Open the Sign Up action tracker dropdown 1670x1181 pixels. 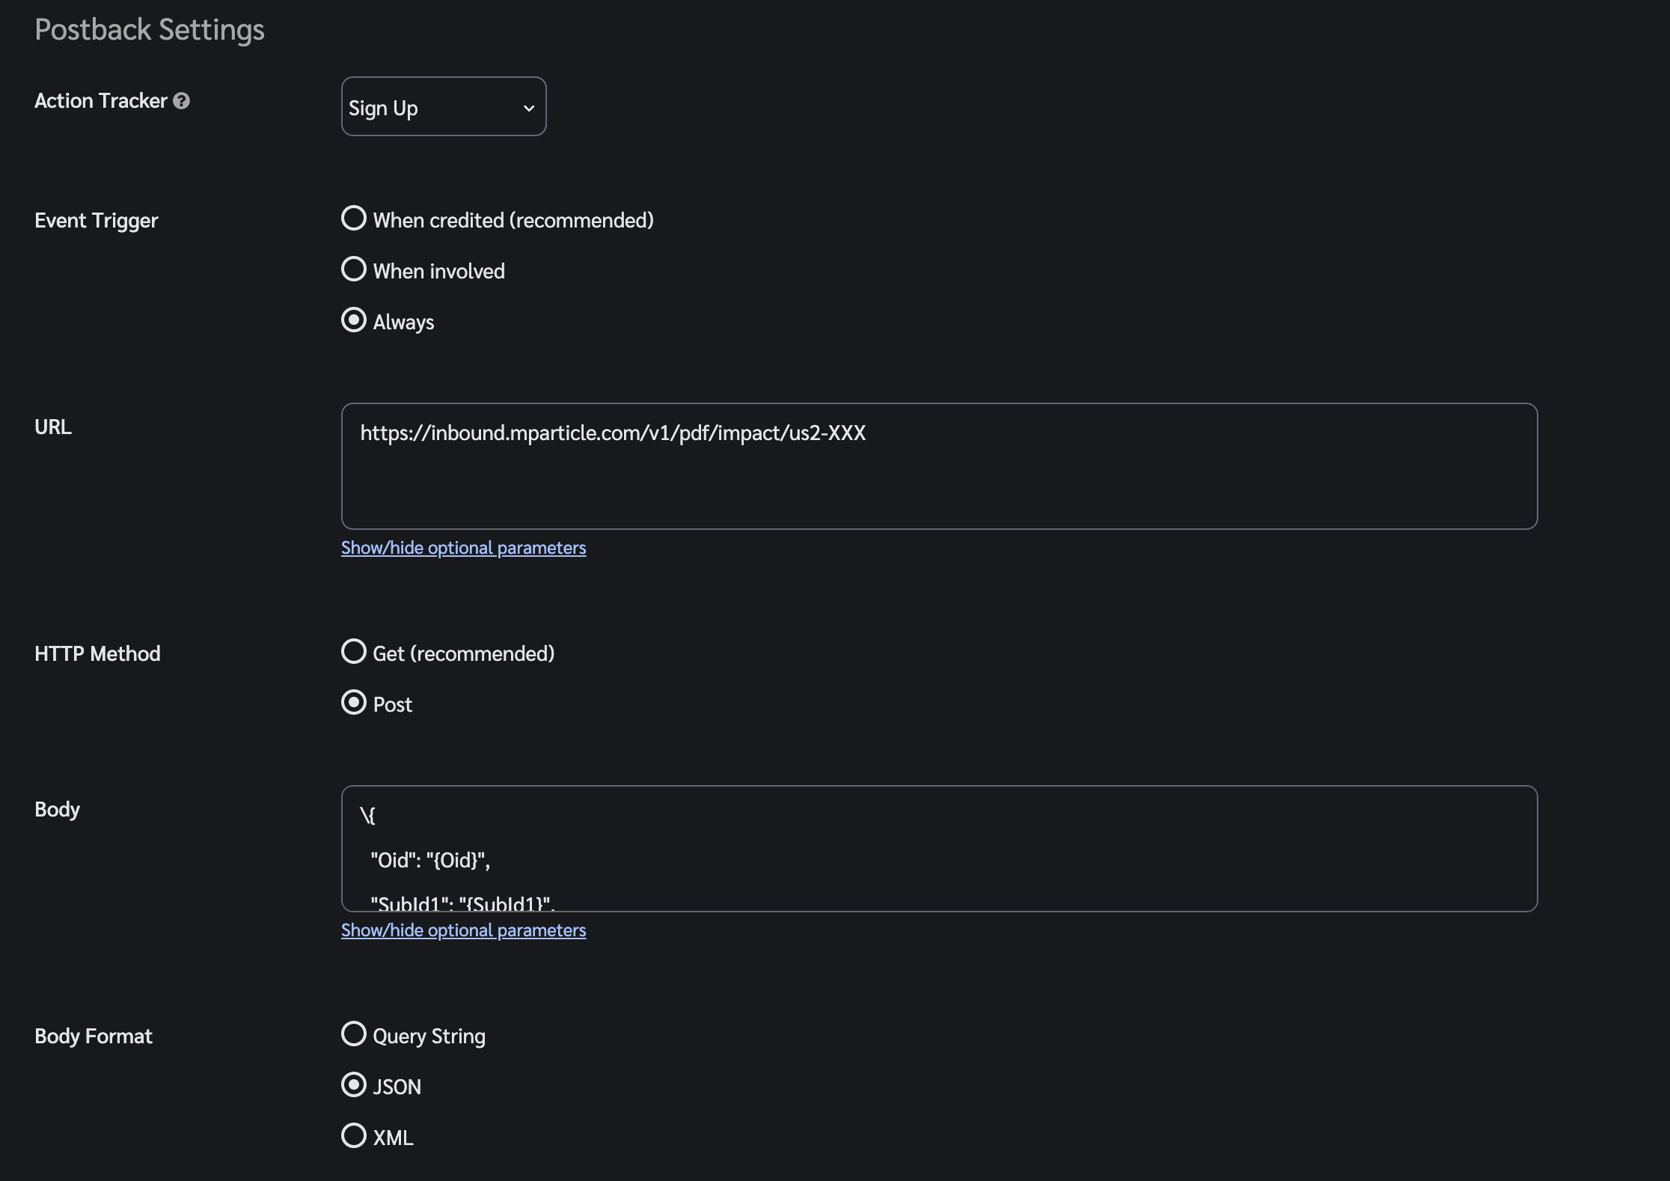(444, 106)
